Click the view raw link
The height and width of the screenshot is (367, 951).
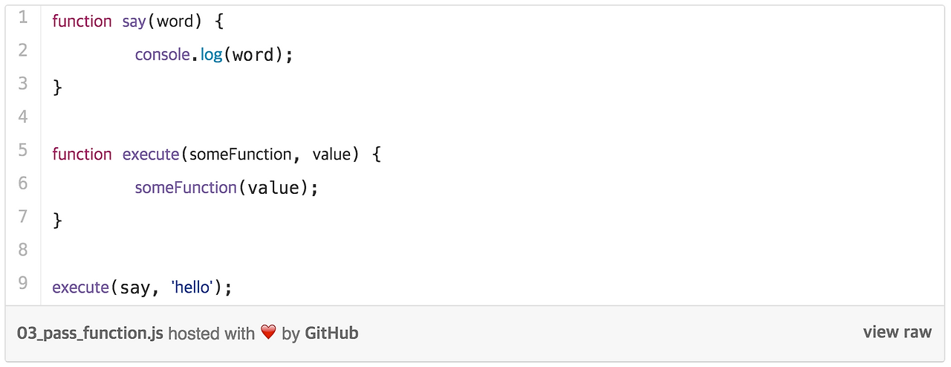click(x=897, y=332)
